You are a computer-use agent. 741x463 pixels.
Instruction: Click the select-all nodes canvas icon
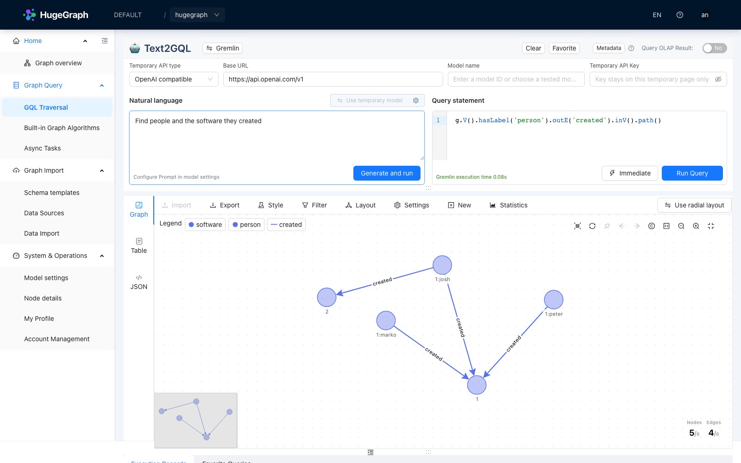[x=578, y=226]
